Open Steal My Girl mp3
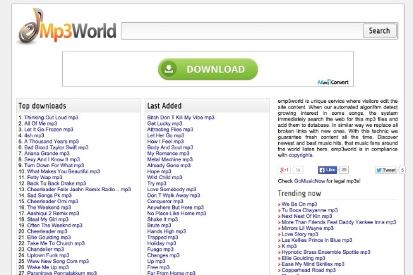The height and width of the screenshot is (275, 413). [x=48, y=220]
